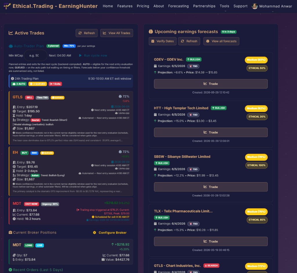Click the EarningHunter logo icon
Viewport: 297px width, 273px height.
(7, 6)
